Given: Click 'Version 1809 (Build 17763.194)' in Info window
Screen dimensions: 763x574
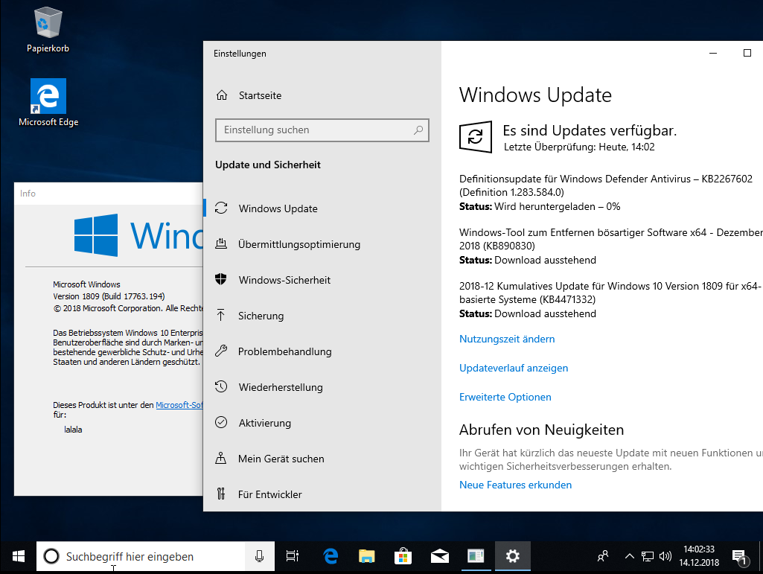Looking at the screenshot, I should click(109, 296).
